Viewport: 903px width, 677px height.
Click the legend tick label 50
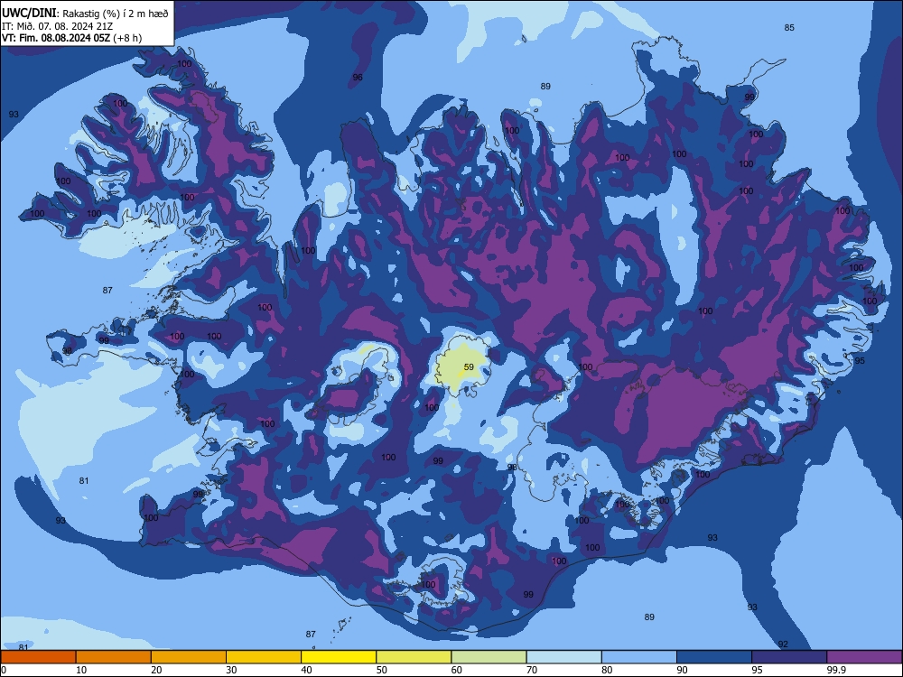[382, 670]
